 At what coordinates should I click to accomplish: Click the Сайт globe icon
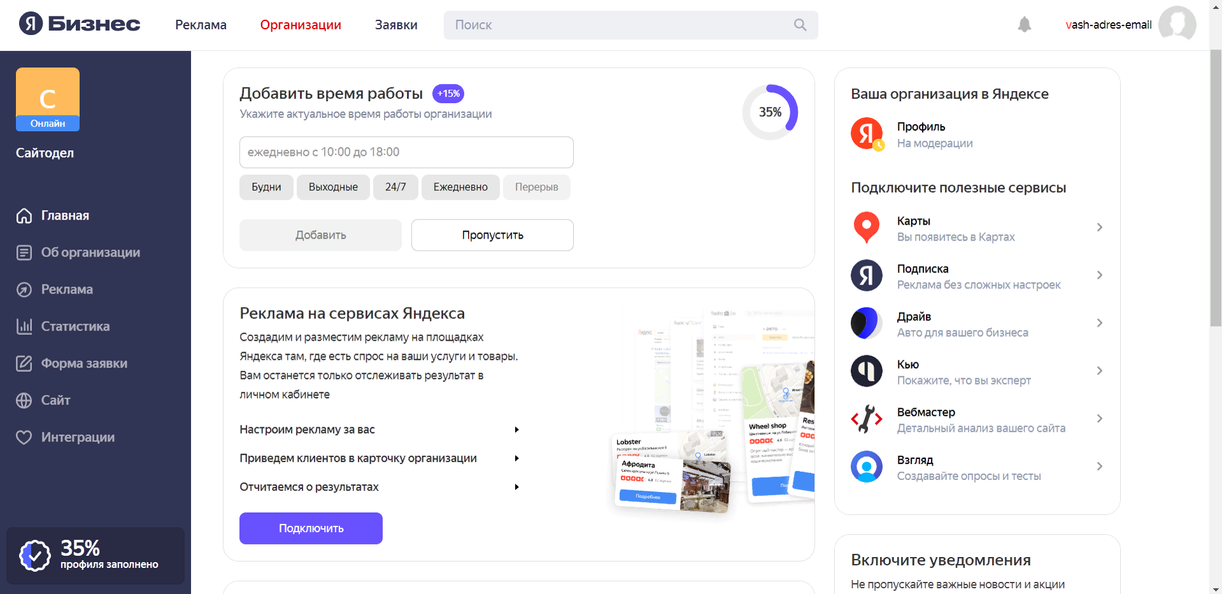point(24,400)
